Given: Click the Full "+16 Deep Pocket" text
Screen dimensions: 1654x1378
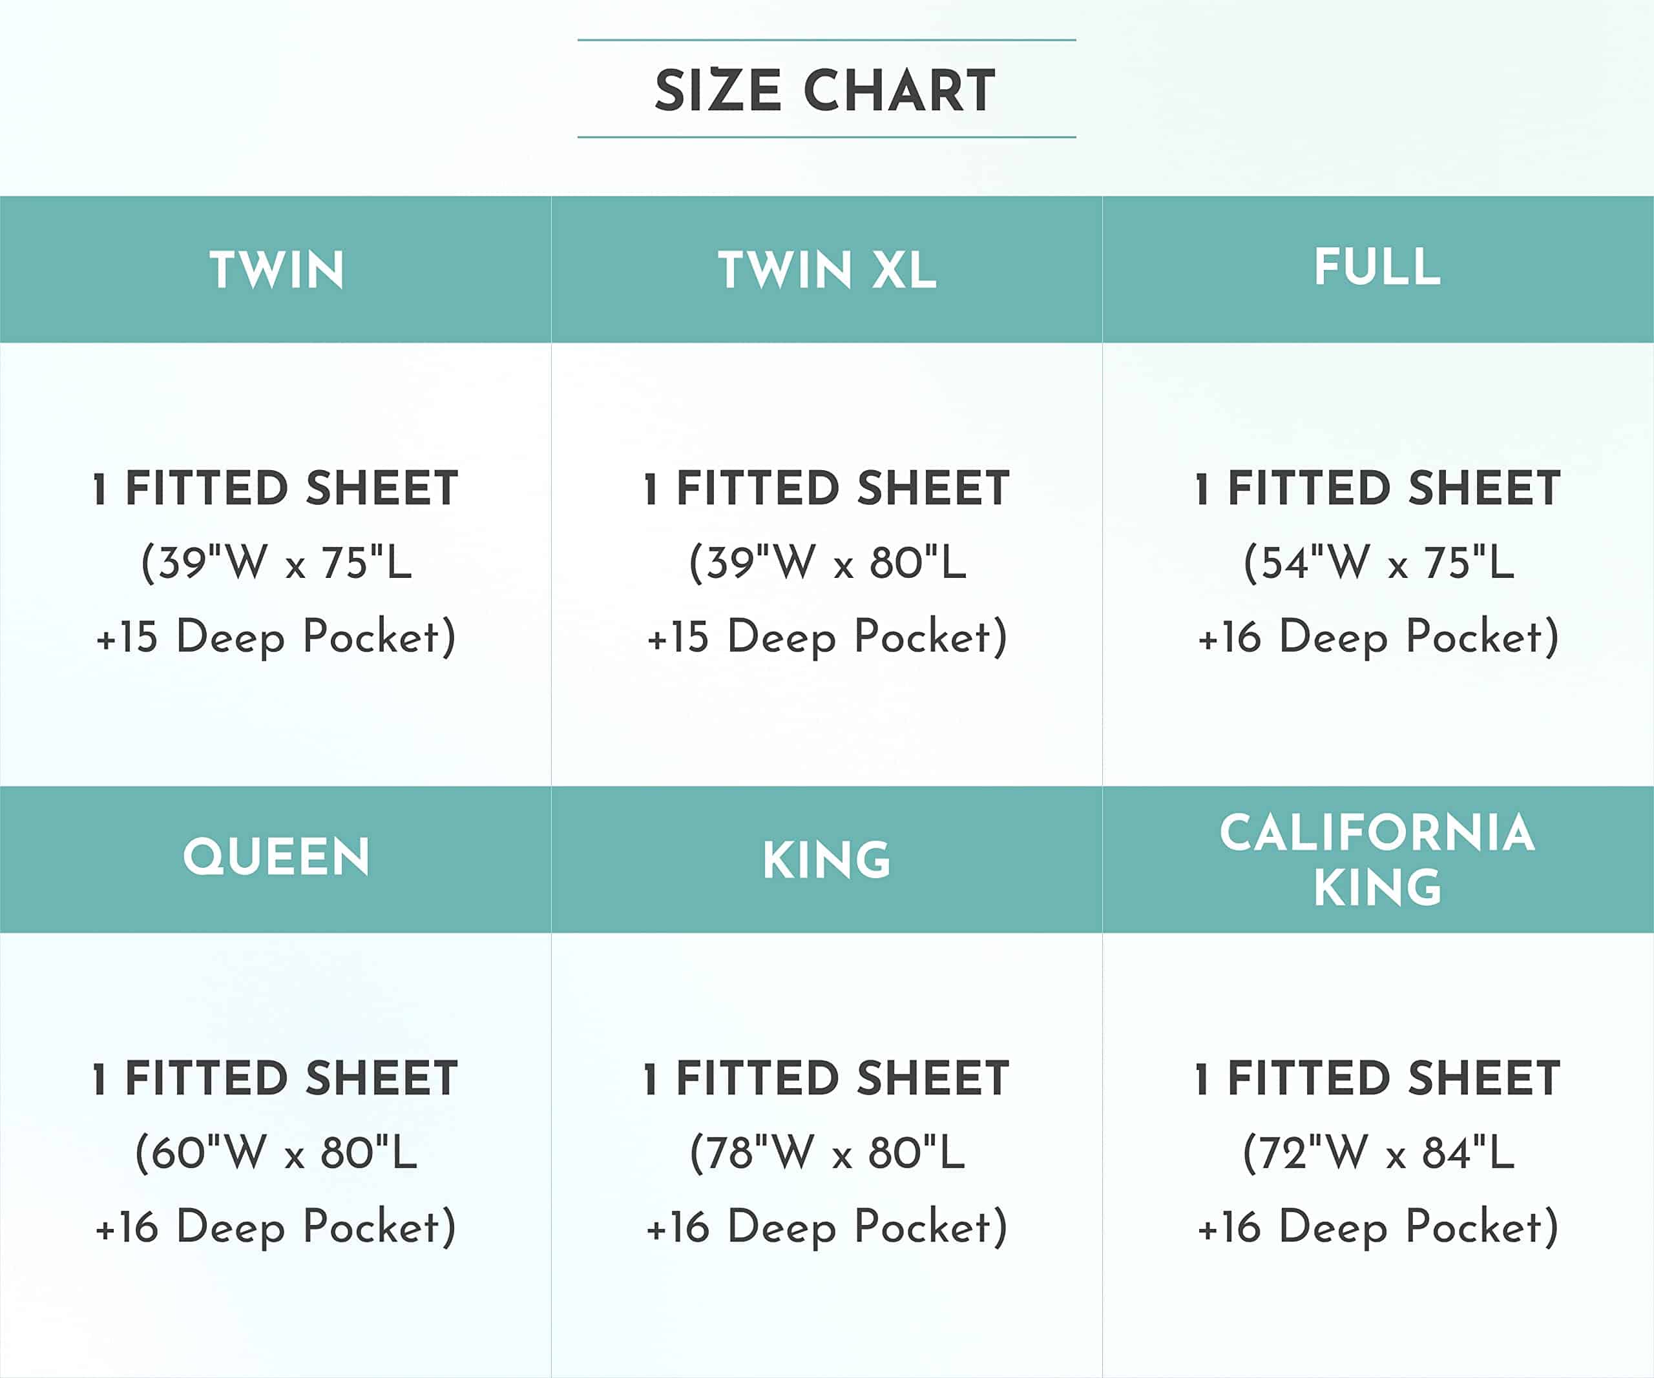Looking at the screenshot, I should [x=1377, y=637].
